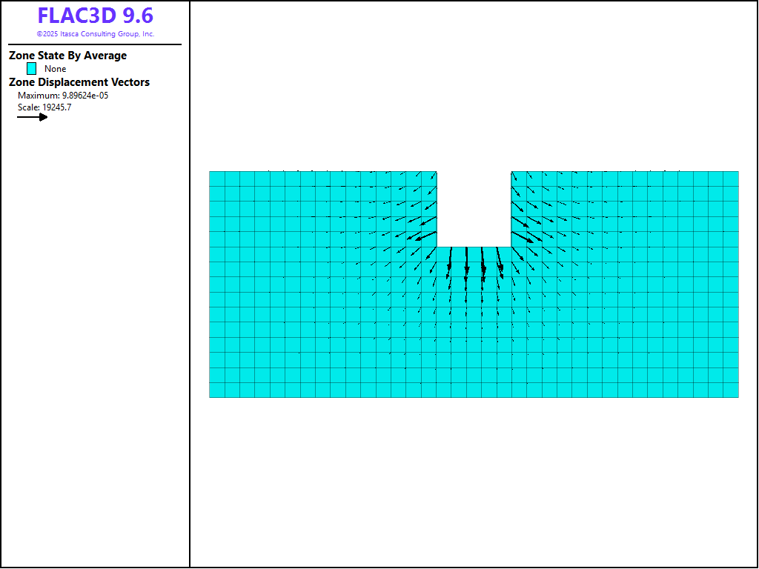The height and width of the screenshot is (569, 759).
Task: Click the Scale 19245.7 legend entry
Action: (x=44, y=107)
